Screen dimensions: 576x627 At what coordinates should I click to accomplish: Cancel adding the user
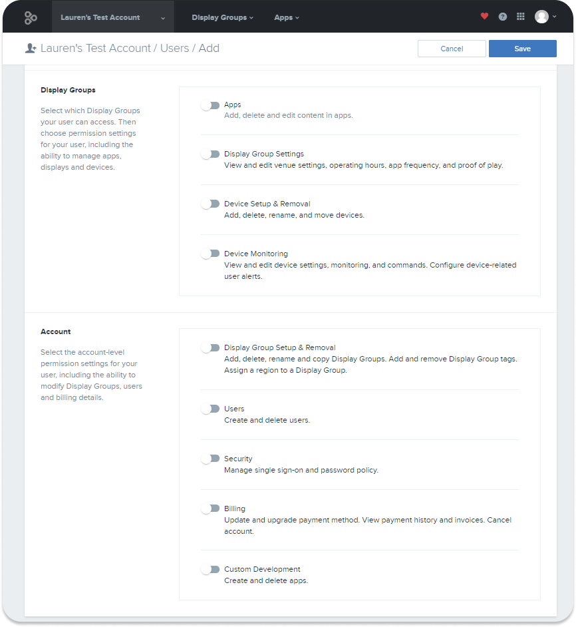pos(452,49)
